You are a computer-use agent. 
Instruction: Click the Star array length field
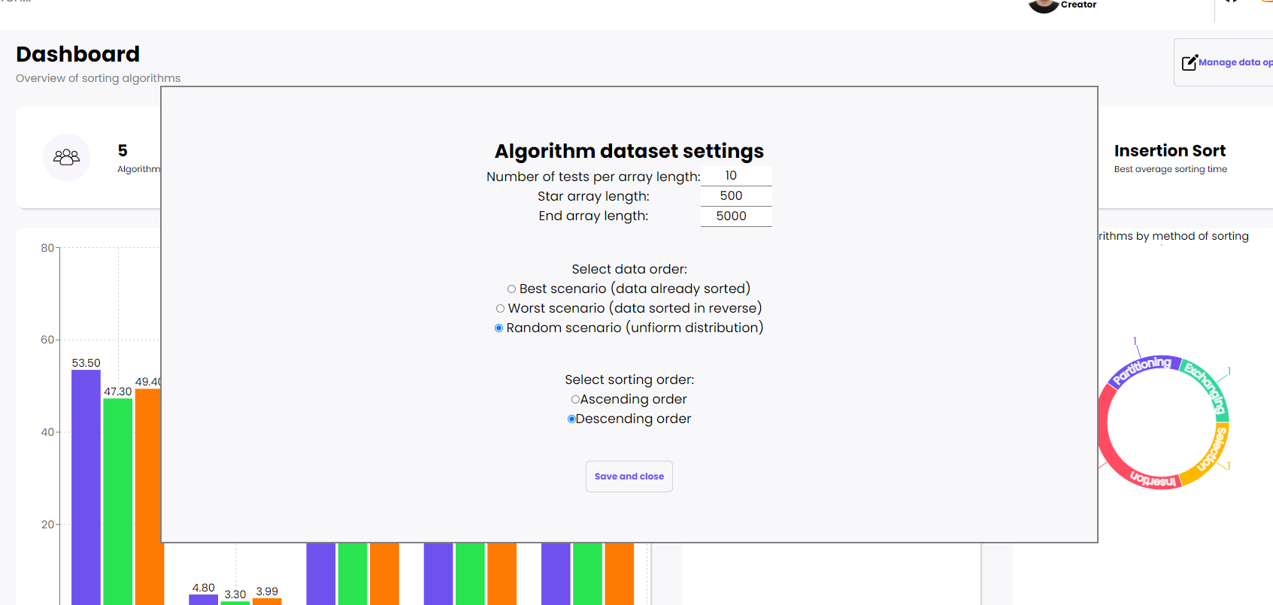click(x=736, y=196)
